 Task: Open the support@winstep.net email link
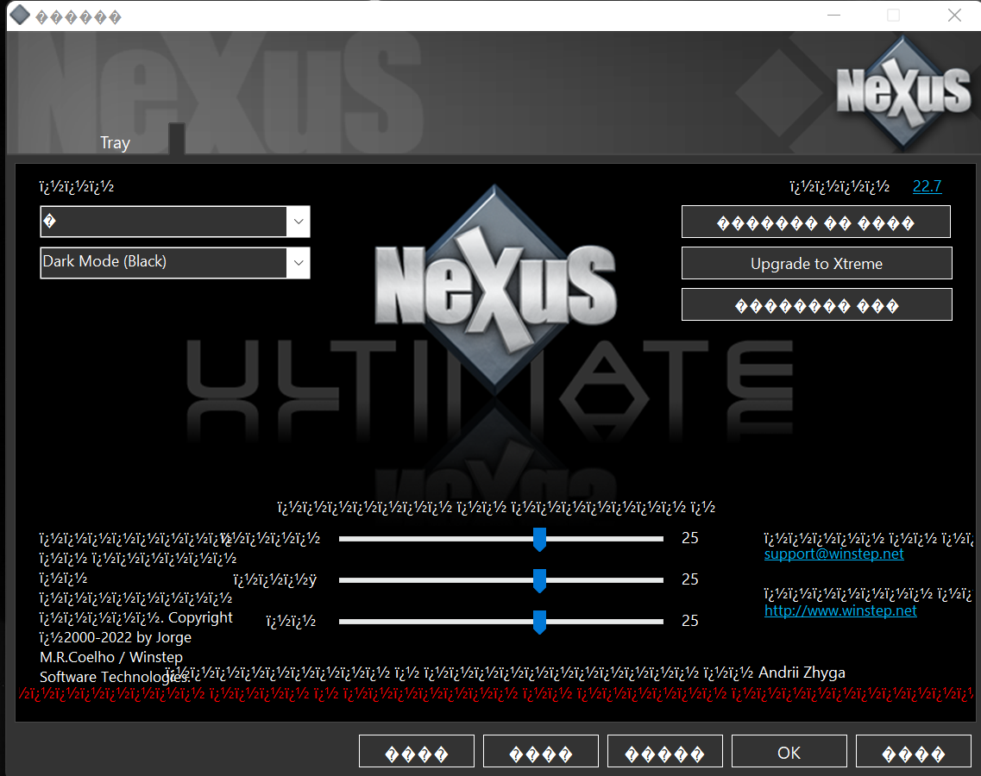(833, 554)
